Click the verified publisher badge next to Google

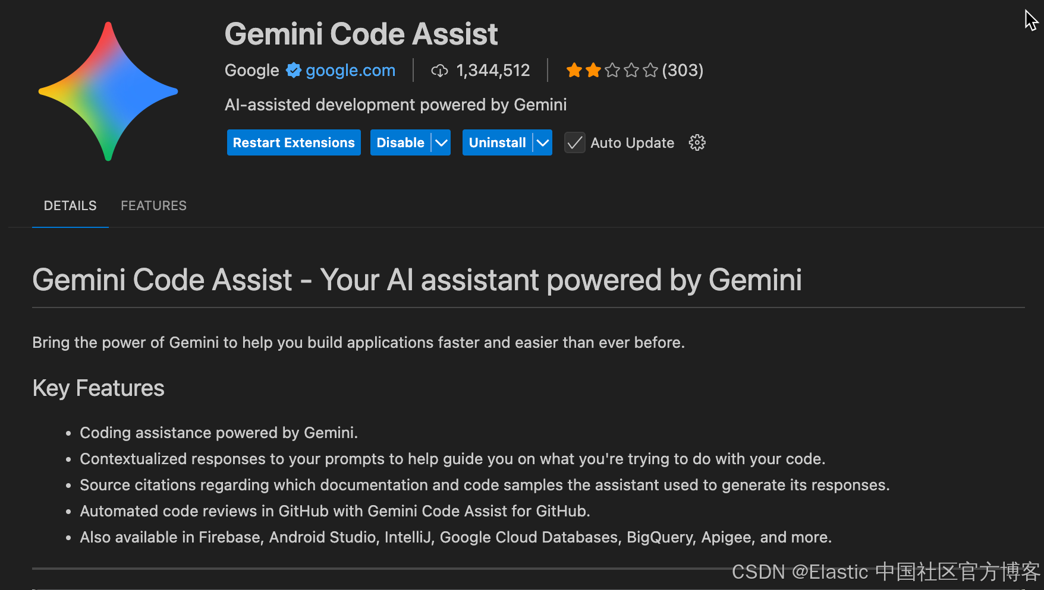293,70
